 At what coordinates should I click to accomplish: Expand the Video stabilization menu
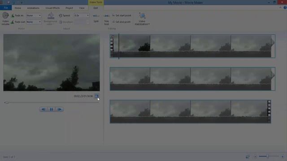(142, 19)
